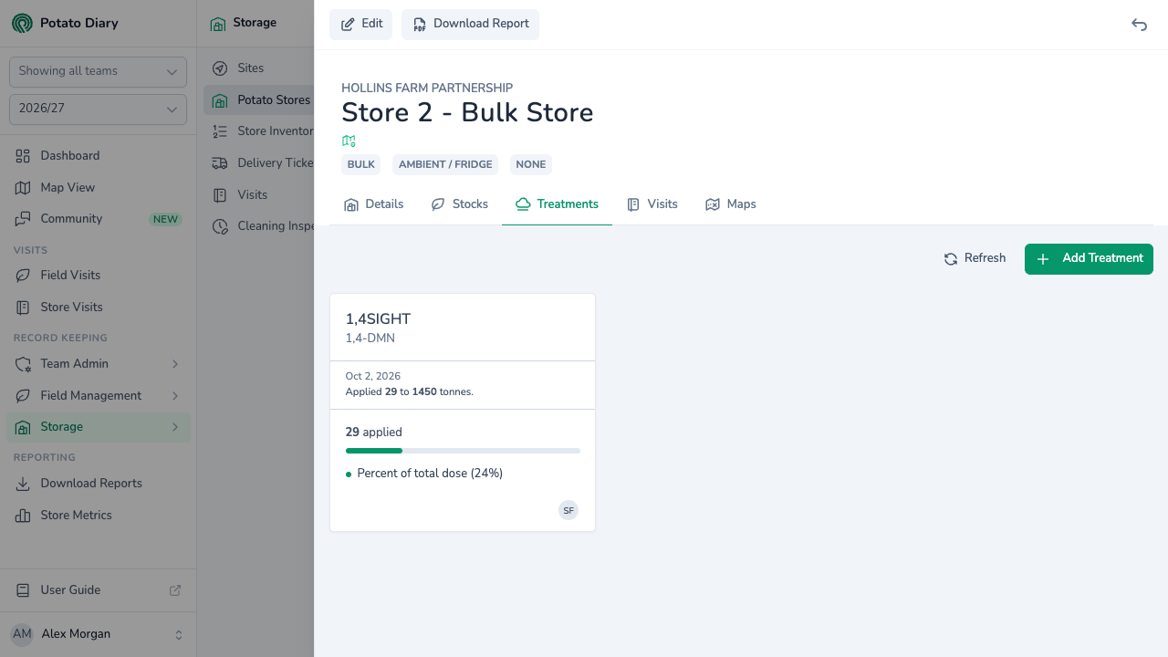Switch to the Stocks tab
Image resolution: width=1168 pixels, height=657 pixels.
pyautogui.click(x=460, y=204)
